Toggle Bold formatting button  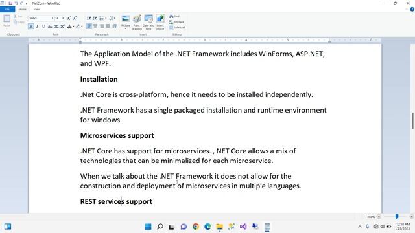point(31,27)
